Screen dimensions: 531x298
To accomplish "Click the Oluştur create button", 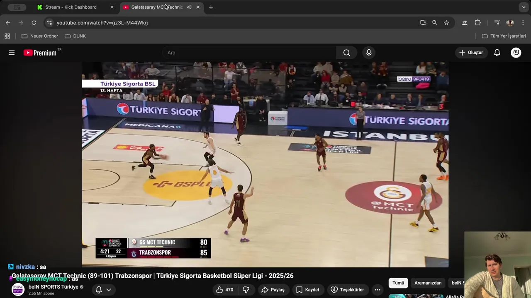I will 471,53.
